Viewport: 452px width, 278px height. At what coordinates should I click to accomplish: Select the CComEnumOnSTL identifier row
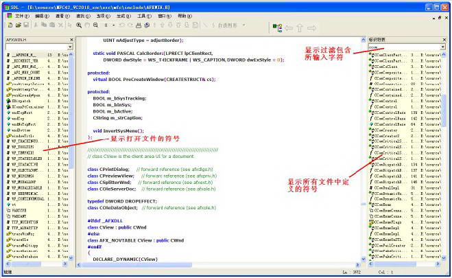click(405, 240)
